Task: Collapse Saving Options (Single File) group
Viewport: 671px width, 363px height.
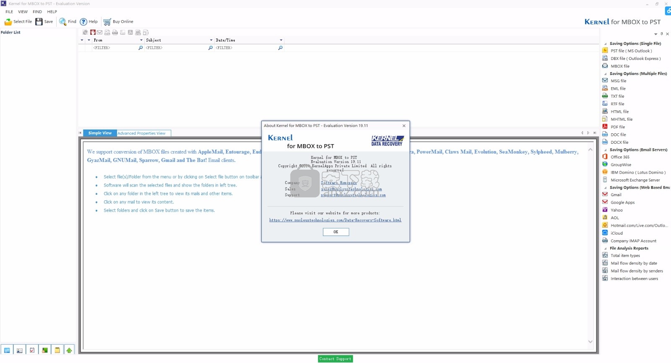Action: pyautogui.click(x=605, y=44)
